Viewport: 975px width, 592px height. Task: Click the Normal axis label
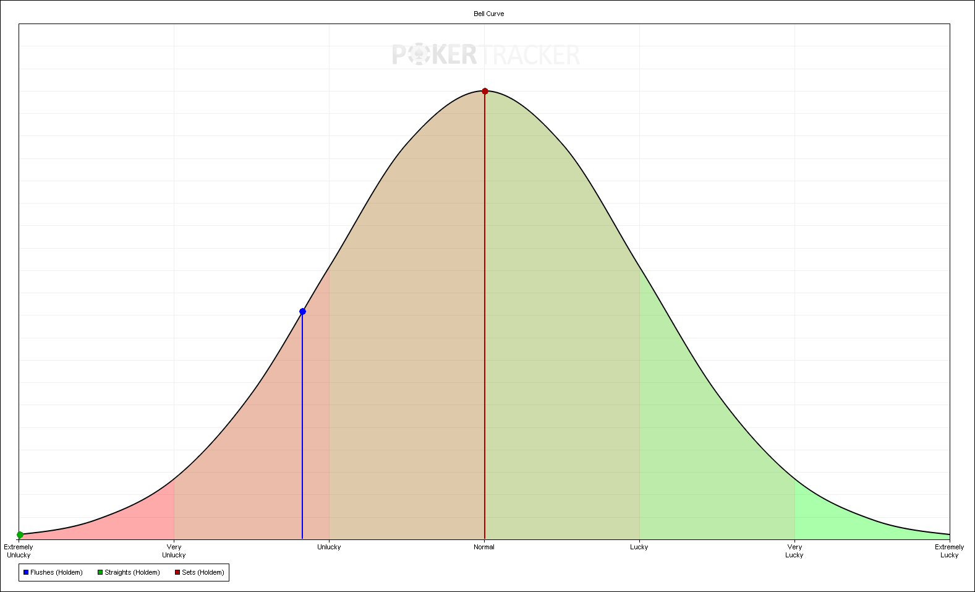[484, 547]
